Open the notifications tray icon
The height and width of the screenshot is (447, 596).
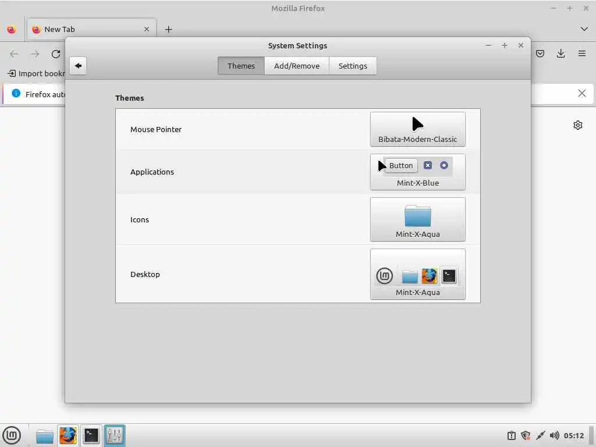pyautogui.click(x=512, y=435)
